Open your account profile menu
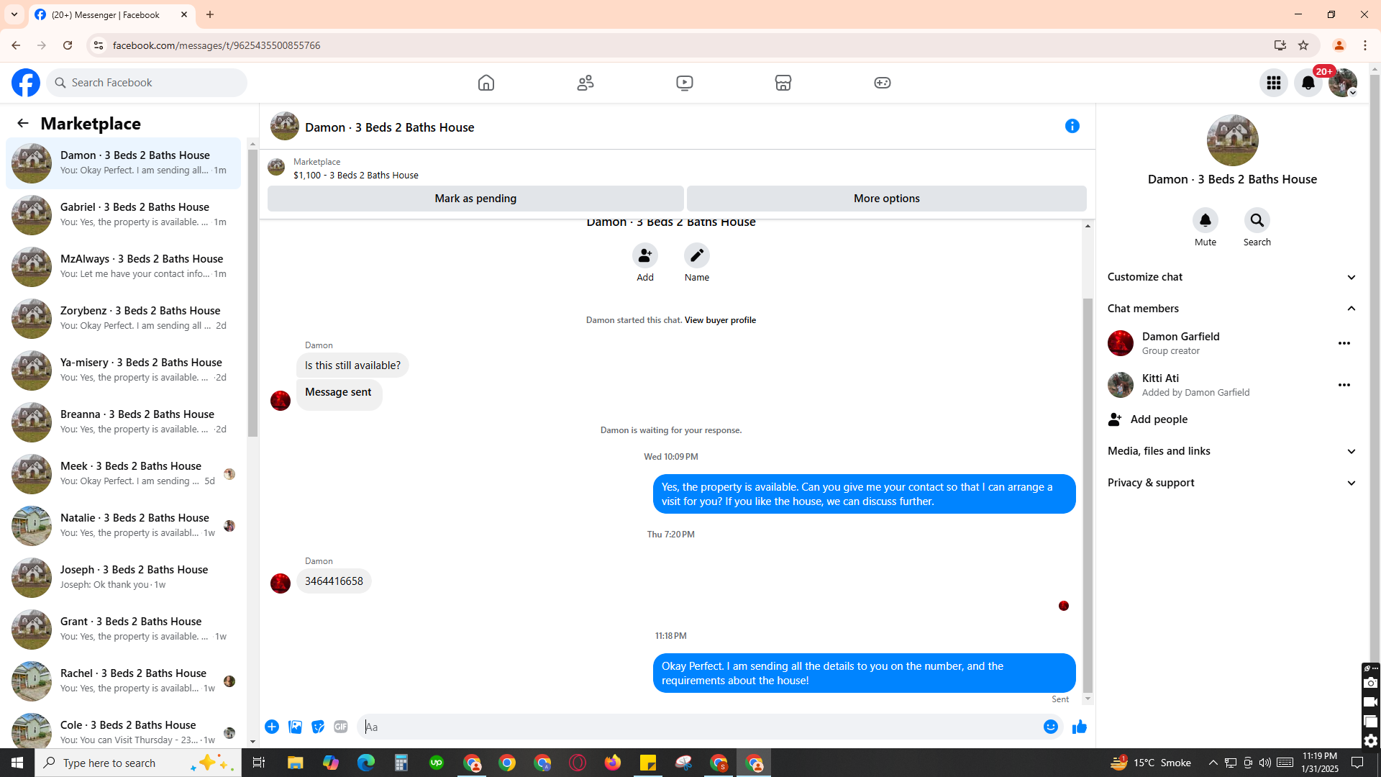 (x=1343, y=83)
